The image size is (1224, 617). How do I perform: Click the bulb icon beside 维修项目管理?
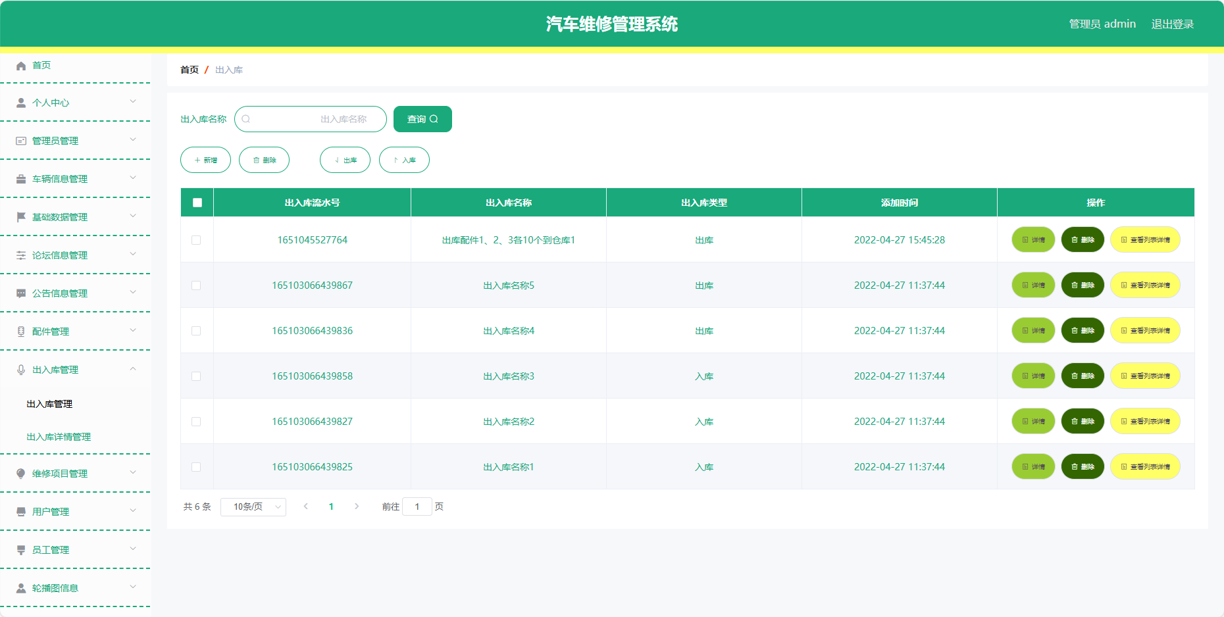21,474
